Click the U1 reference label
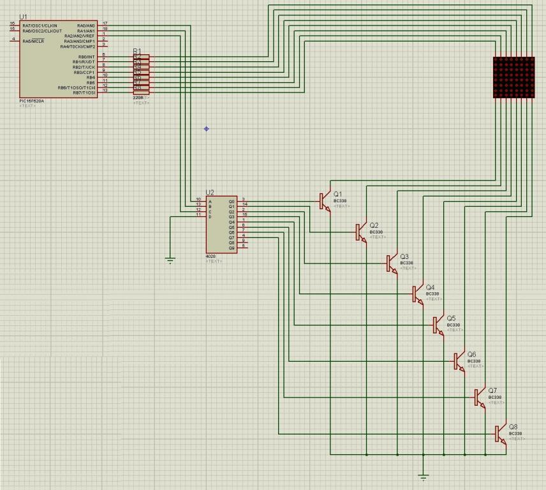 [x=24, y=17]
